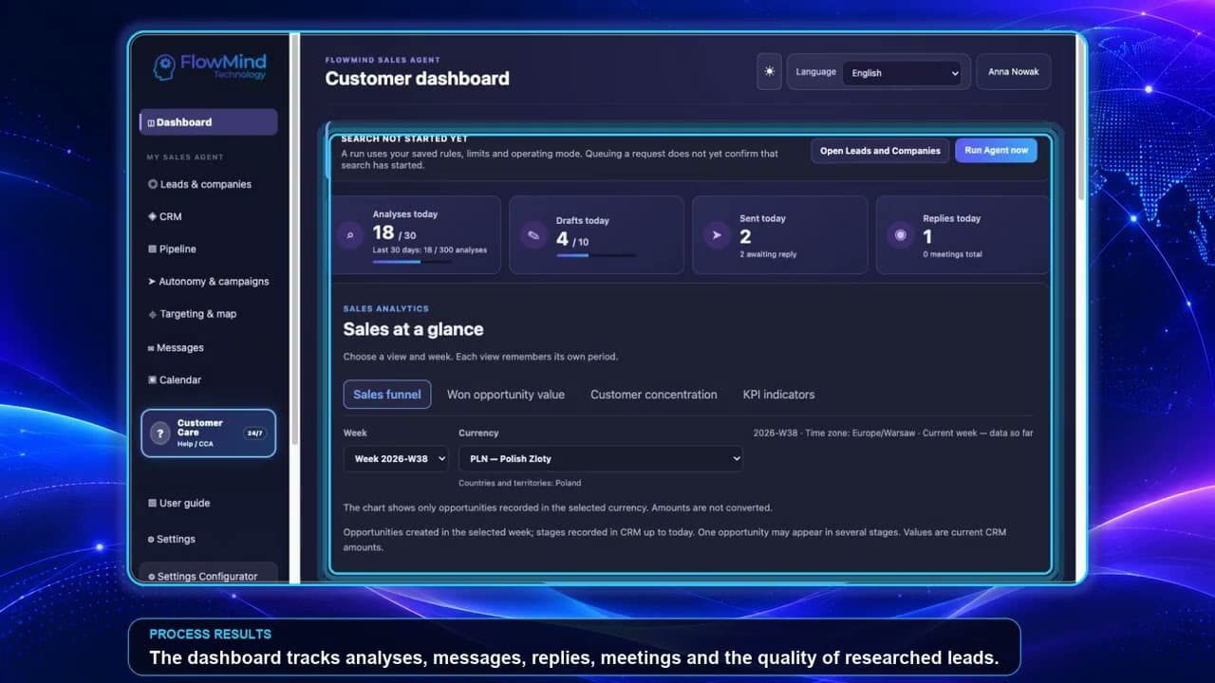
Task: Click the Analyses today magnifier icon
Action: [x=349, y=235]
